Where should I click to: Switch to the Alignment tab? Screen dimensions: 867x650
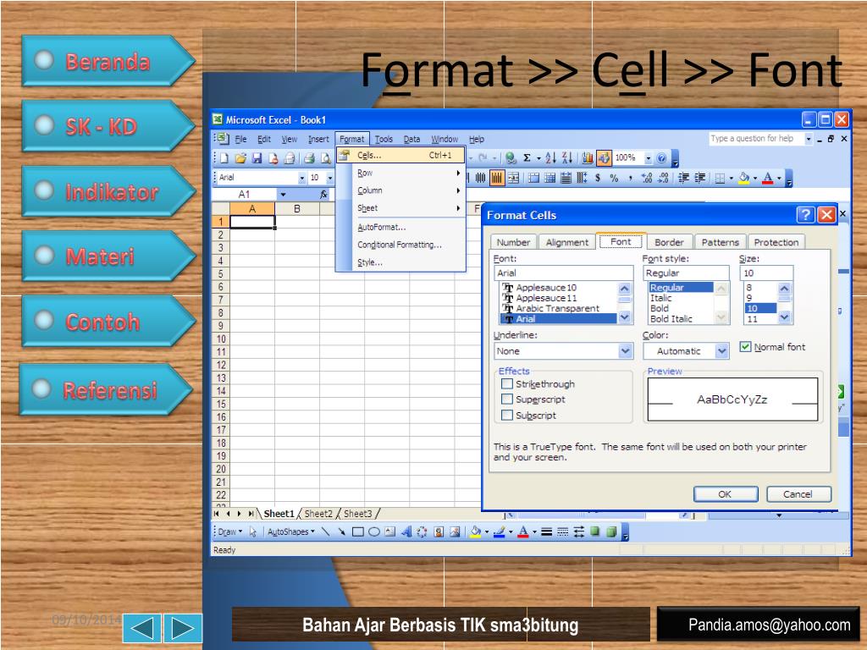566,242
